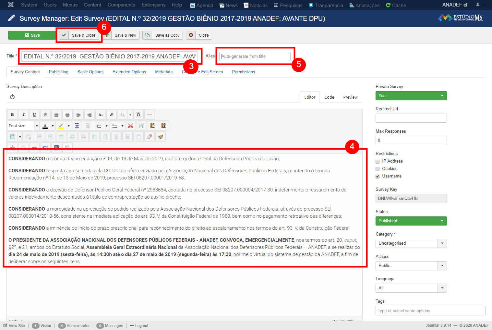This screenshot has height=330, width=492.
Task: Uncheck the Username restriction
Action: tap(378, 177)
